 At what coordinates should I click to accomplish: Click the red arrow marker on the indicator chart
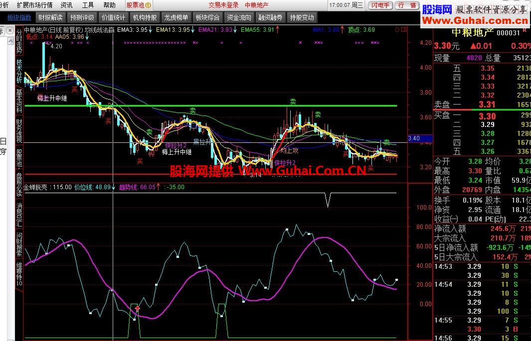click(138, 309)
